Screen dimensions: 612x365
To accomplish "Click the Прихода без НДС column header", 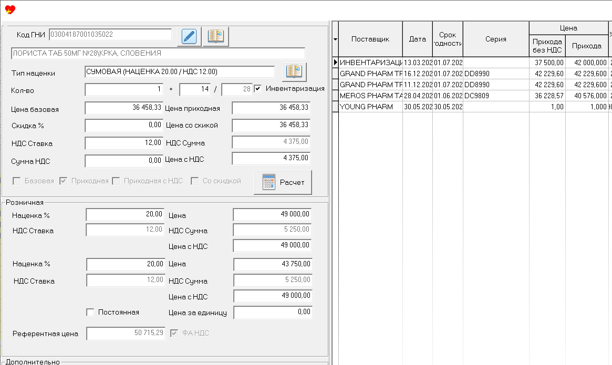I will (547, 46).
